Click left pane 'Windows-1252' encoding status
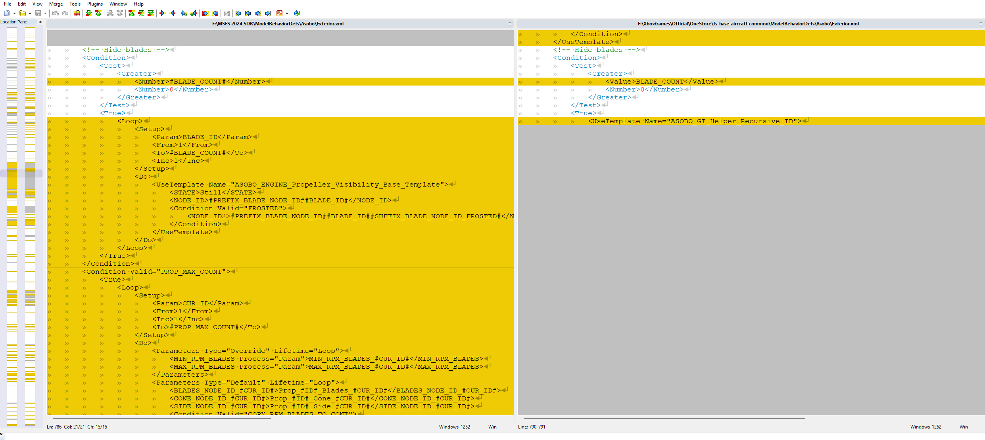The height and width of the screenshot is (440, 985). point(455,427)
